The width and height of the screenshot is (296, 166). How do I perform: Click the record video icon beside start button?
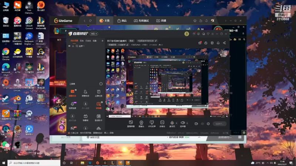pyautogui.click(x=196, y=124)
